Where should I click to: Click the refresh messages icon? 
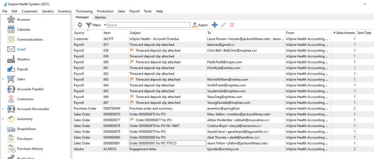(x=80, y=25)
